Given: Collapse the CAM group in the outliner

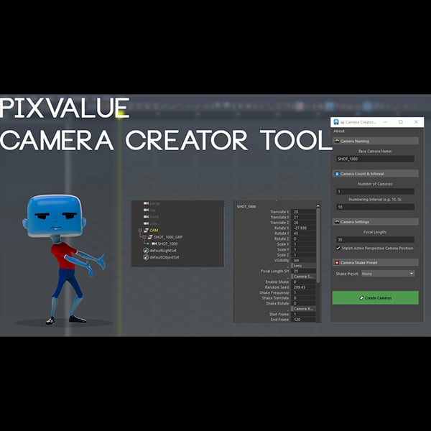Looking at the screenshot, I should (140, 230).
